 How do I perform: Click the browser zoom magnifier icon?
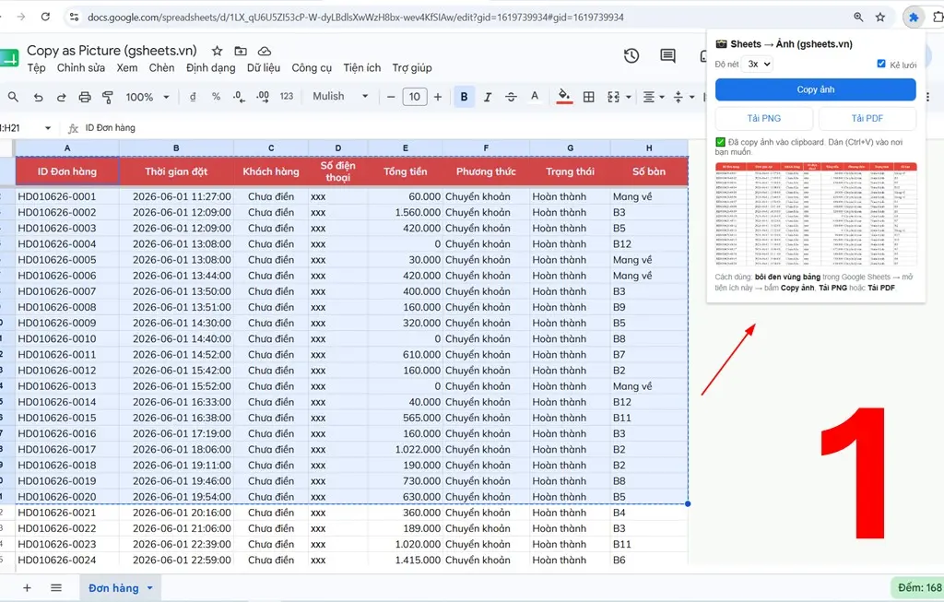(x=858, y=17)
